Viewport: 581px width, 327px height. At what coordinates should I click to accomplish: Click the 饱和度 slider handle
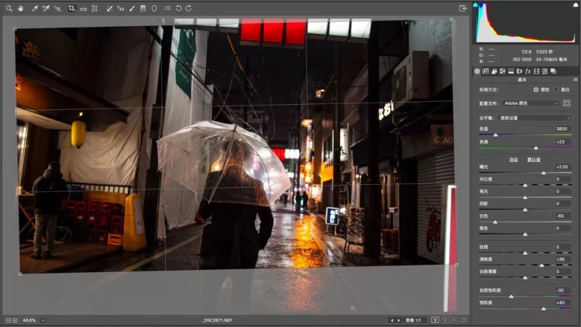pos(543,309)
